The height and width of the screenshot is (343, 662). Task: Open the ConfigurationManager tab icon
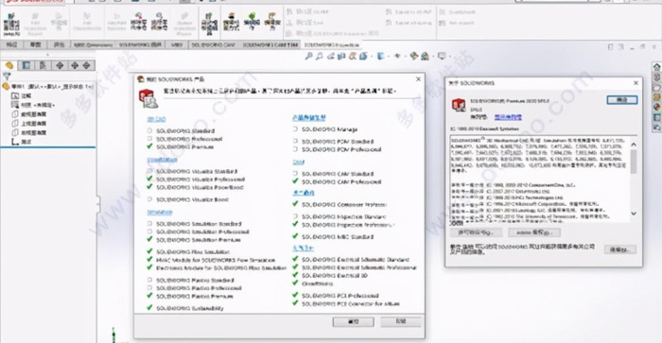(x=43, y=65)
